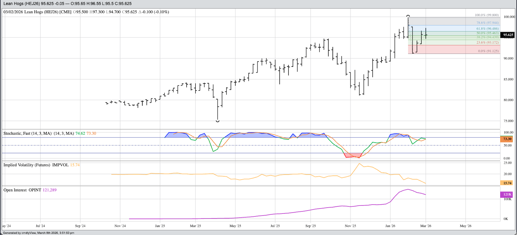Select the 23.6% (93.172) Fibonacci level label
Image resolution: width=517 pixels, height=235 pixels.
pos(488,43)
